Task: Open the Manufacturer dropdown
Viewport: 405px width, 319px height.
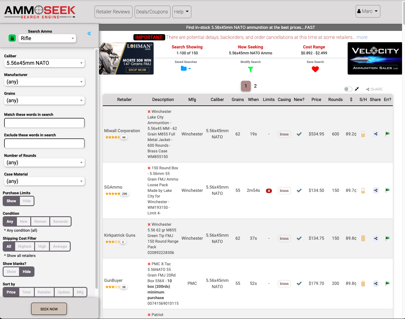Action: pos(44,82)
